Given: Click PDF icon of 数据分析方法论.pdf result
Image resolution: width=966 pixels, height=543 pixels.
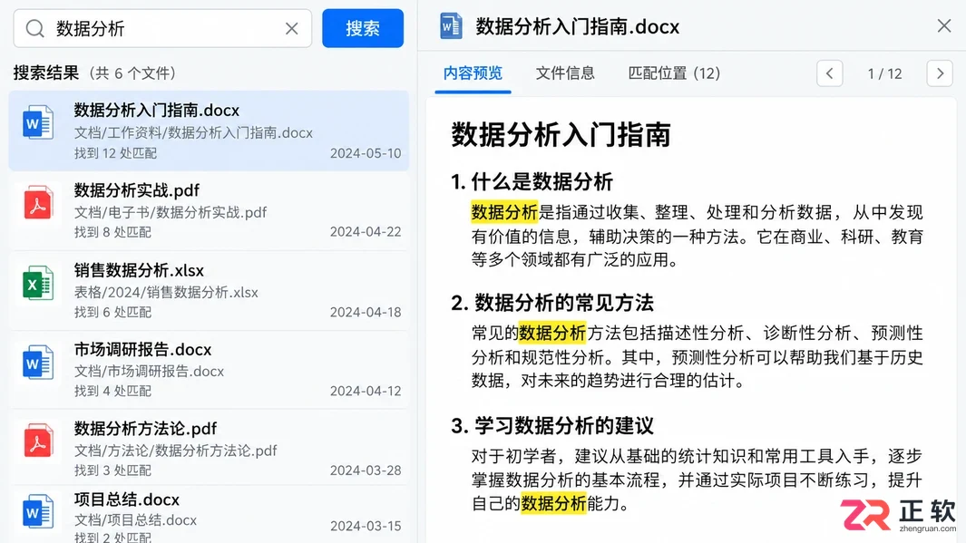Looking at the screenshot, I should (38, 441).
